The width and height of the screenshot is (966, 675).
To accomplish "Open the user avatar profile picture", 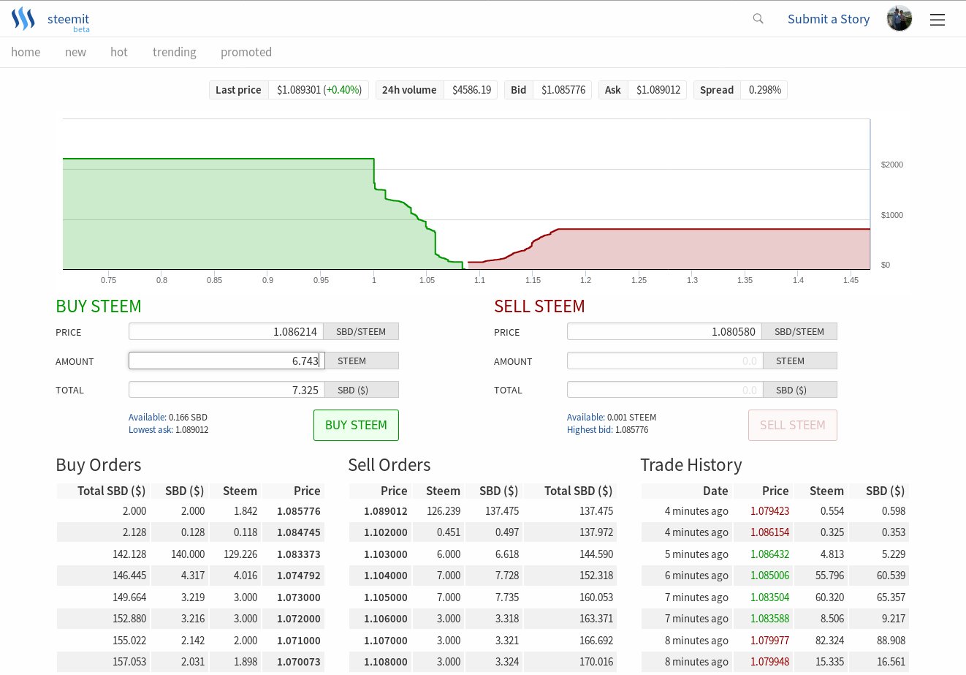I will pos(900,19).
